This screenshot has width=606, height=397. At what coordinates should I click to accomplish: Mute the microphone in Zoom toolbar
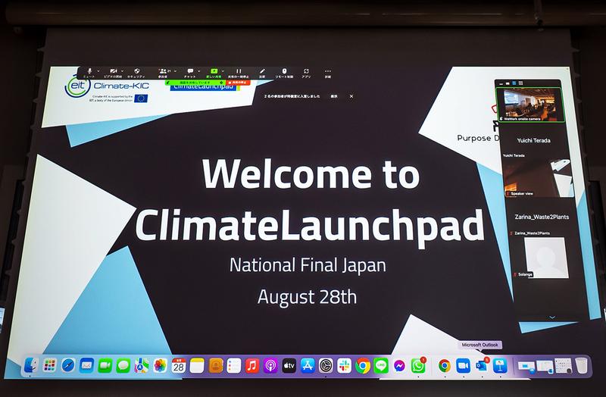tap(89, 71)
